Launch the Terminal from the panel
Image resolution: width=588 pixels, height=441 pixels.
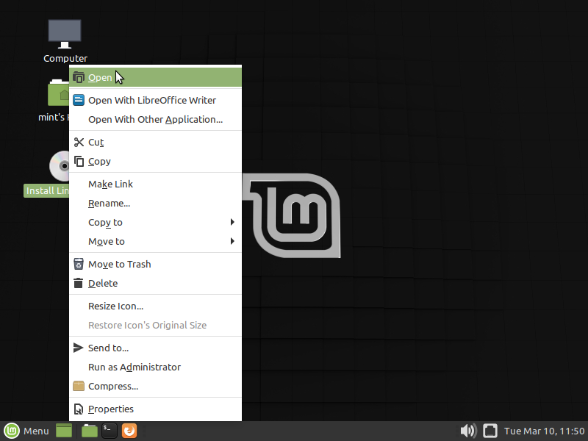110,431
